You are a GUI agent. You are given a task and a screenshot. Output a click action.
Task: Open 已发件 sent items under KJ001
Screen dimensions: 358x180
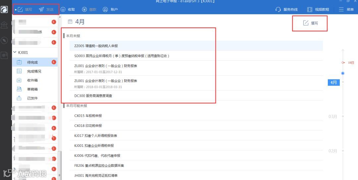coord(35,98)
